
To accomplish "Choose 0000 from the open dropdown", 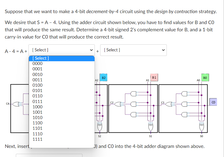I will [38, 63].
